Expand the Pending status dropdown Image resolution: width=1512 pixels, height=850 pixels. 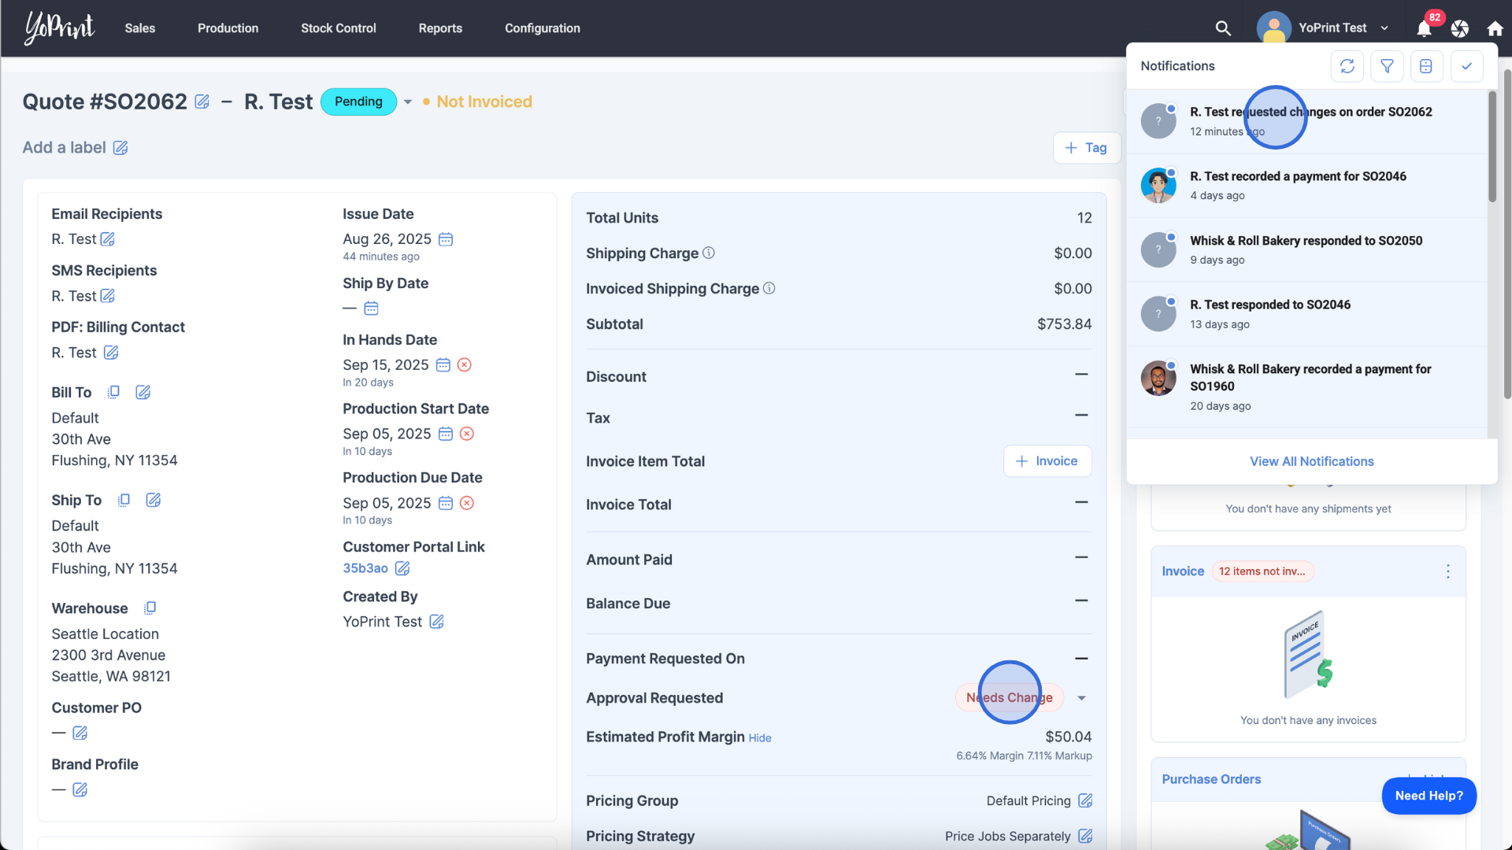[x=408, y=102]
